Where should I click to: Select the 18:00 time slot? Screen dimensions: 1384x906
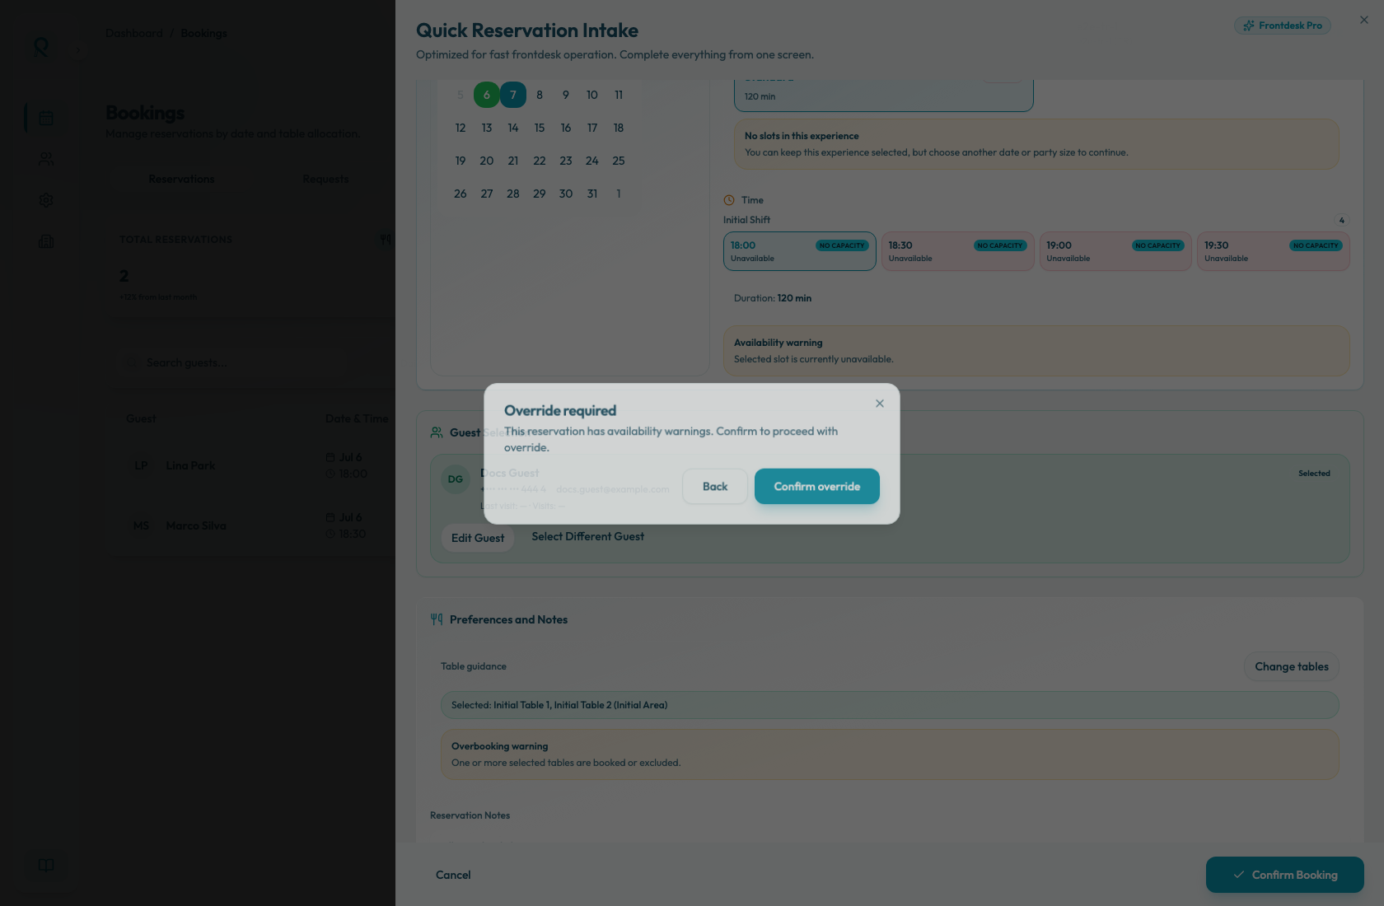click(x=800, y=251)
